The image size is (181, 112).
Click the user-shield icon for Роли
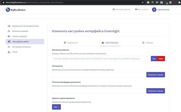[9, 52]
